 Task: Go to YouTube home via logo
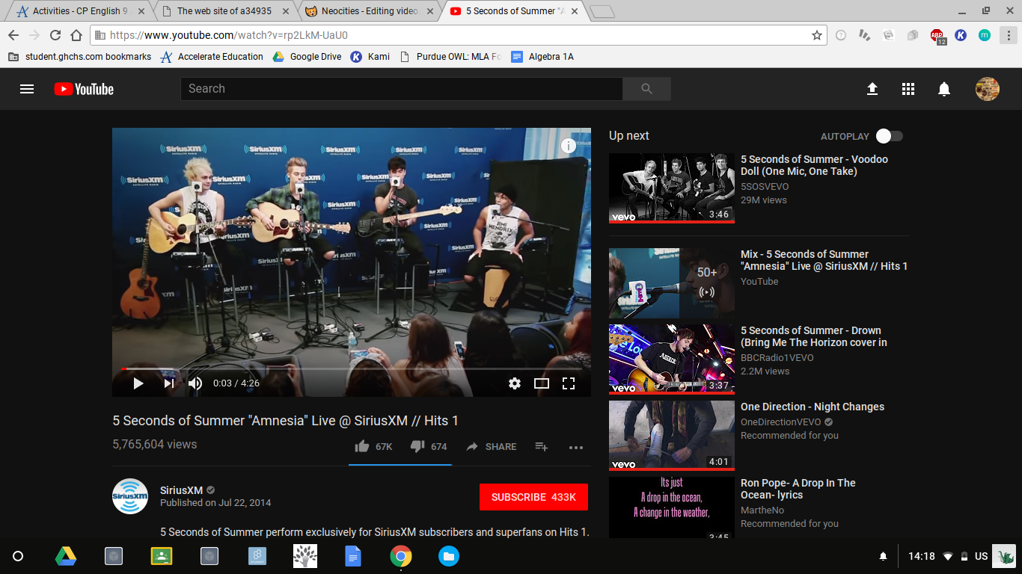coord(84,89)
